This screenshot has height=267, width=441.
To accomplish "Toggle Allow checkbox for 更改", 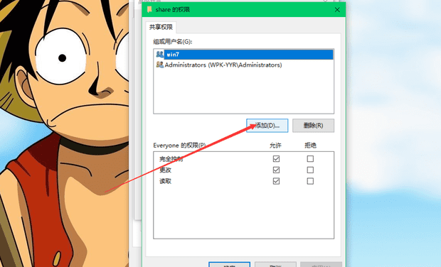I will 276,170.
